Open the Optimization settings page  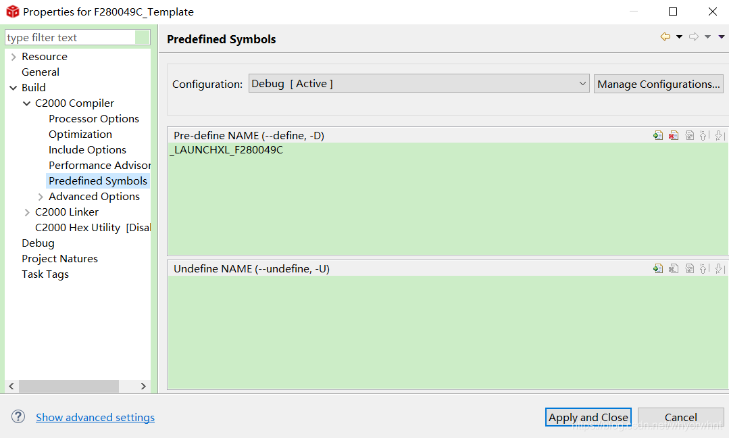coord(80,134)
